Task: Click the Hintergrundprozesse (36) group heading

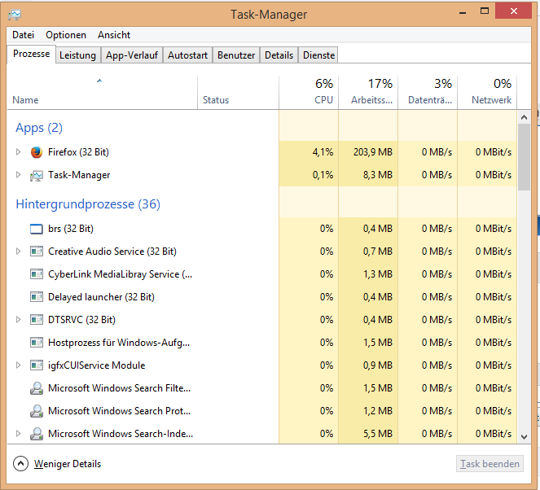Action: pos(88,204)
